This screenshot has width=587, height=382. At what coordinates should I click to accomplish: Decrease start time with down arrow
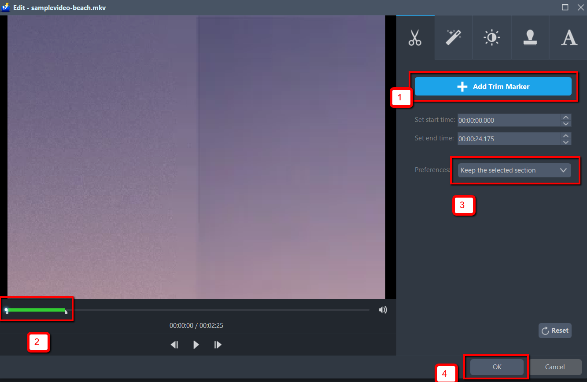[x=566, y=123]
